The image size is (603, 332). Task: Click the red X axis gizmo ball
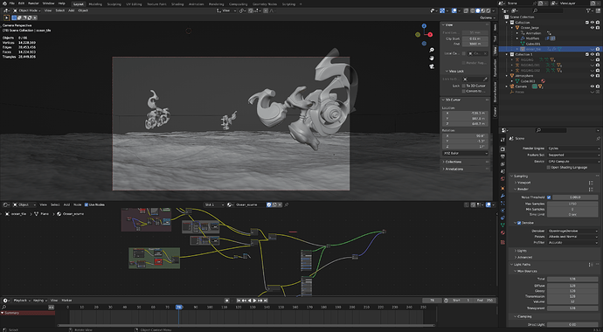coord(430,35)
